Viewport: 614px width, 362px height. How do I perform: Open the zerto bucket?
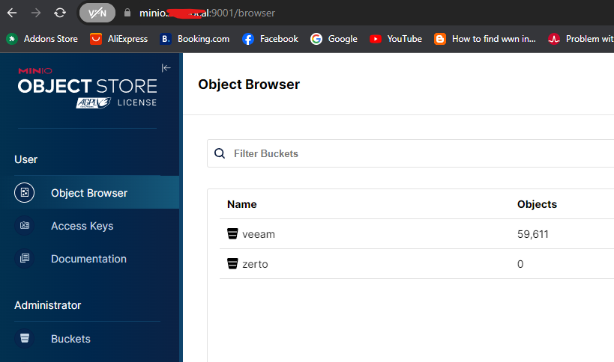[x=255, y=264]
